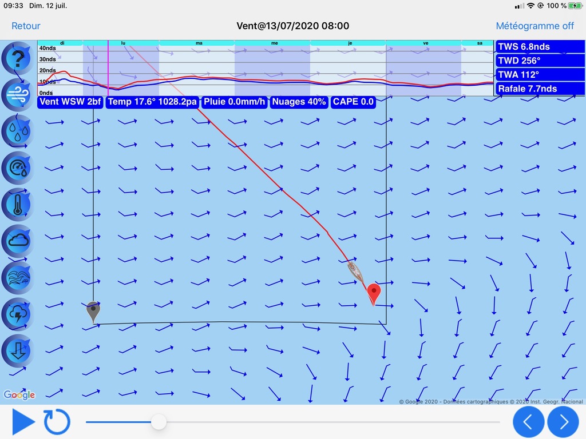Select the Rafale 7.7nds readout

[540, 89]
